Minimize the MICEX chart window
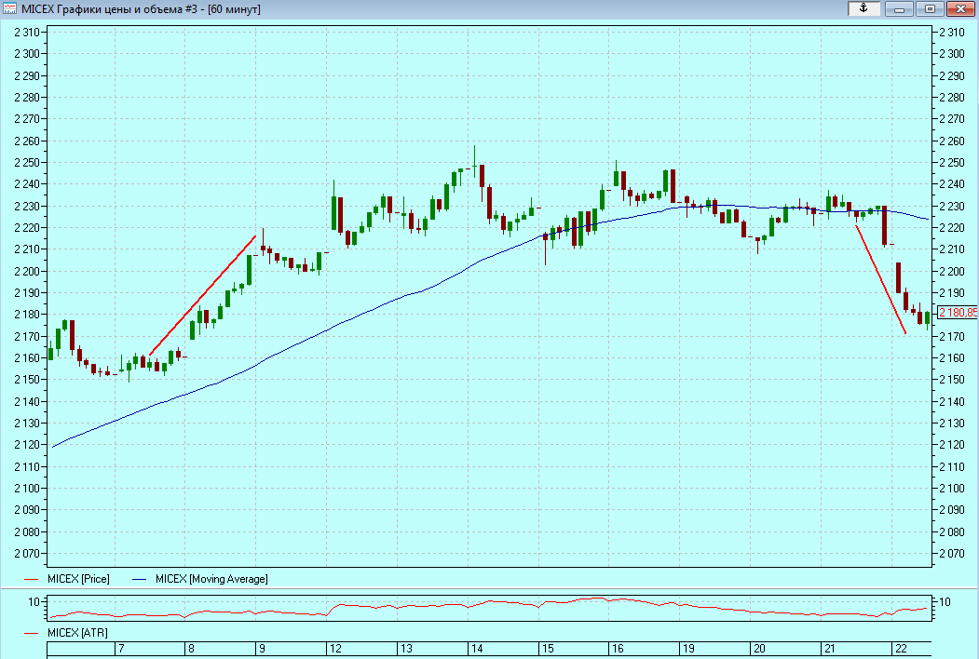The width and height of the screenshot is (979, 659). (x=899, y=8)
